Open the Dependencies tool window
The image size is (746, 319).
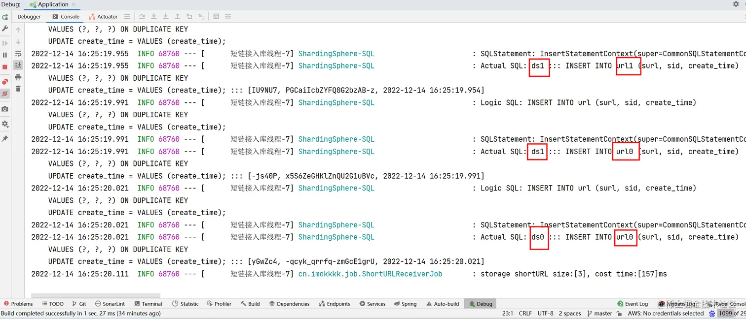coord(289,304)
